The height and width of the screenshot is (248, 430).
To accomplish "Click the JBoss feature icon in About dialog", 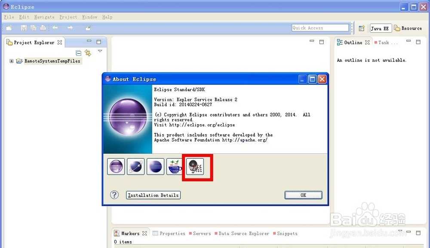I will 195,166.
